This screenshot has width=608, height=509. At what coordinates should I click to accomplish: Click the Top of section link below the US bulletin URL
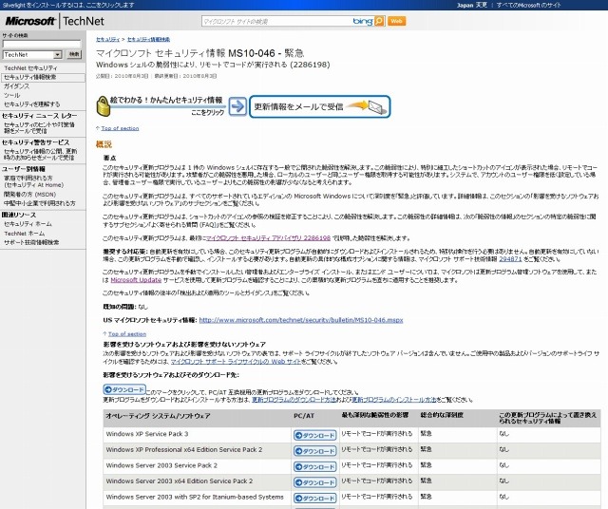[x=126, y=333]
